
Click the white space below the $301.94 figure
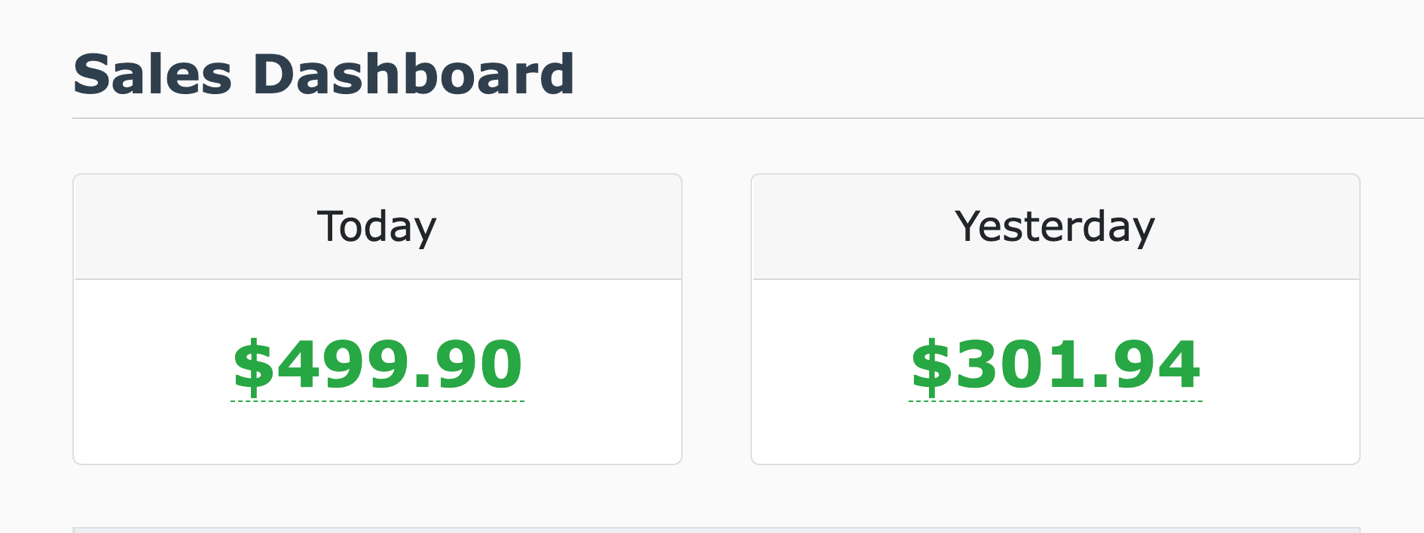(x=1056, y=435)
